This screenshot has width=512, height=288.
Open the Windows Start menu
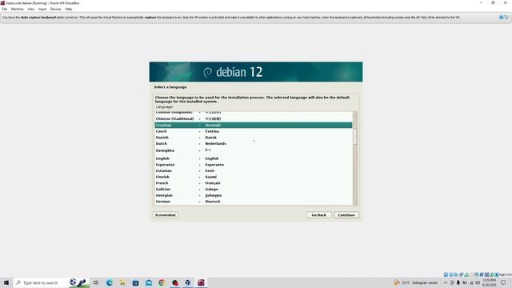pos(6,282)
